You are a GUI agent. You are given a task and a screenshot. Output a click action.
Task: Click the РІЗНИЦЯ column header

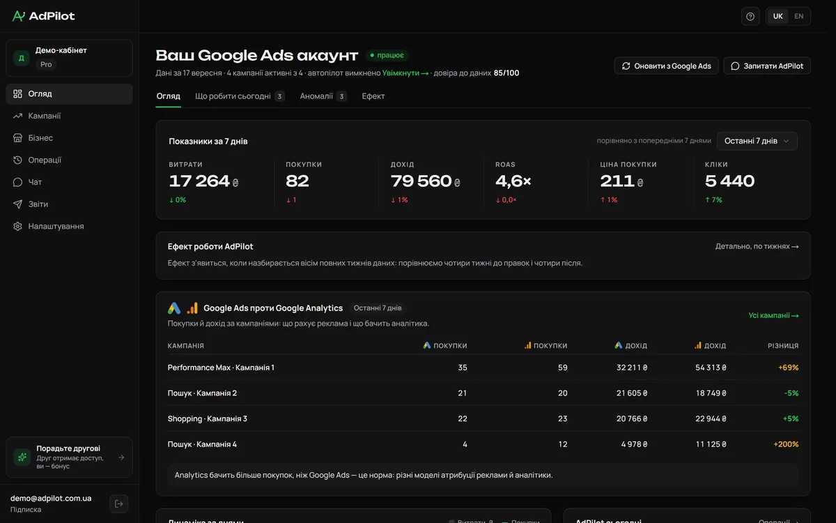(783, 346)
